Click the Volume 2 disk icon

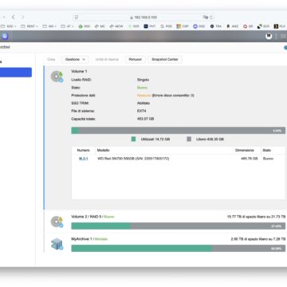tap(57, 222)
